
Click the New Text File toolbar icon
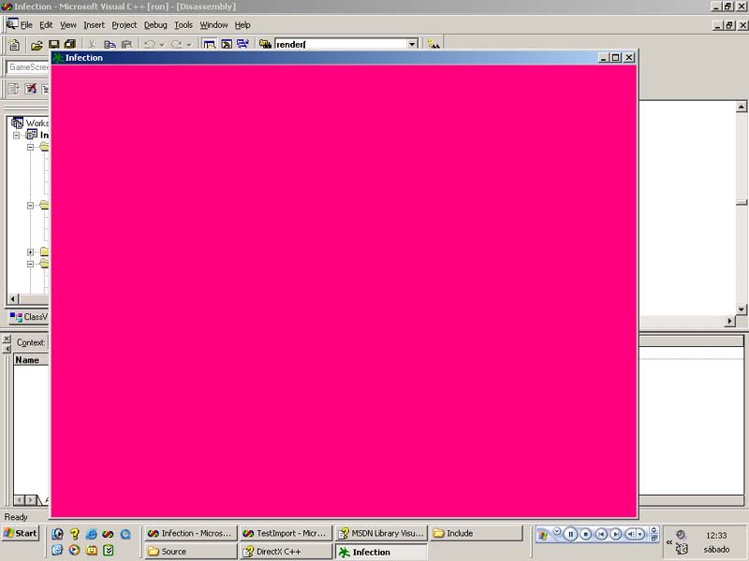14,44
